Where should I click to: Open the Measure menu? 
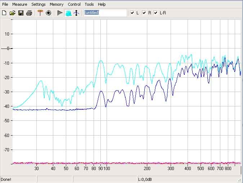[x=19, y=4]
